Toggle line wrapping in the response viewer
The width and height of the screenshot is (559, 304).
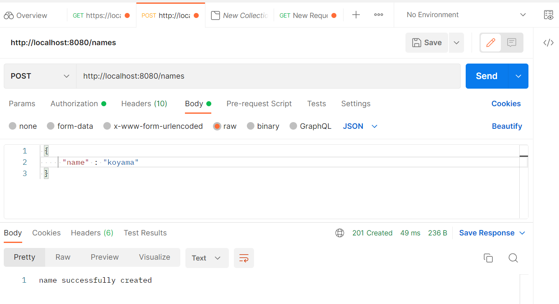(244, 258)
